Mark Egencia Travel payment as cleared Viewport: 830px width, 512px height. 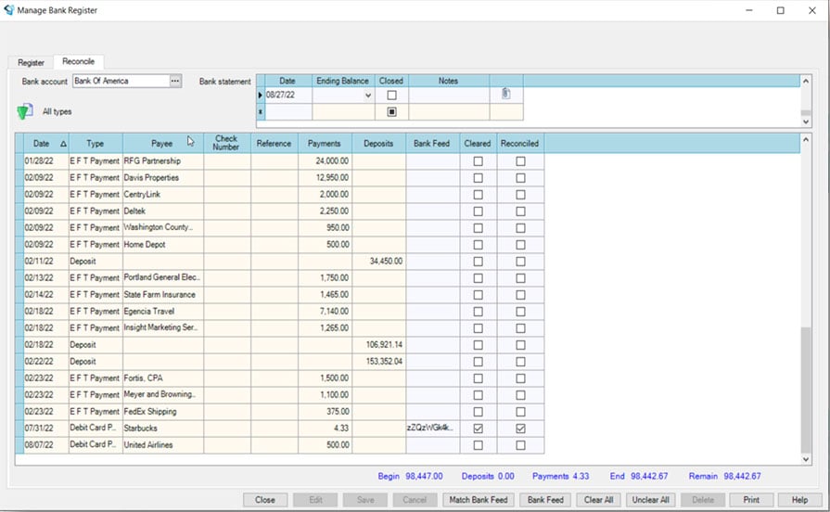[478, 312]
